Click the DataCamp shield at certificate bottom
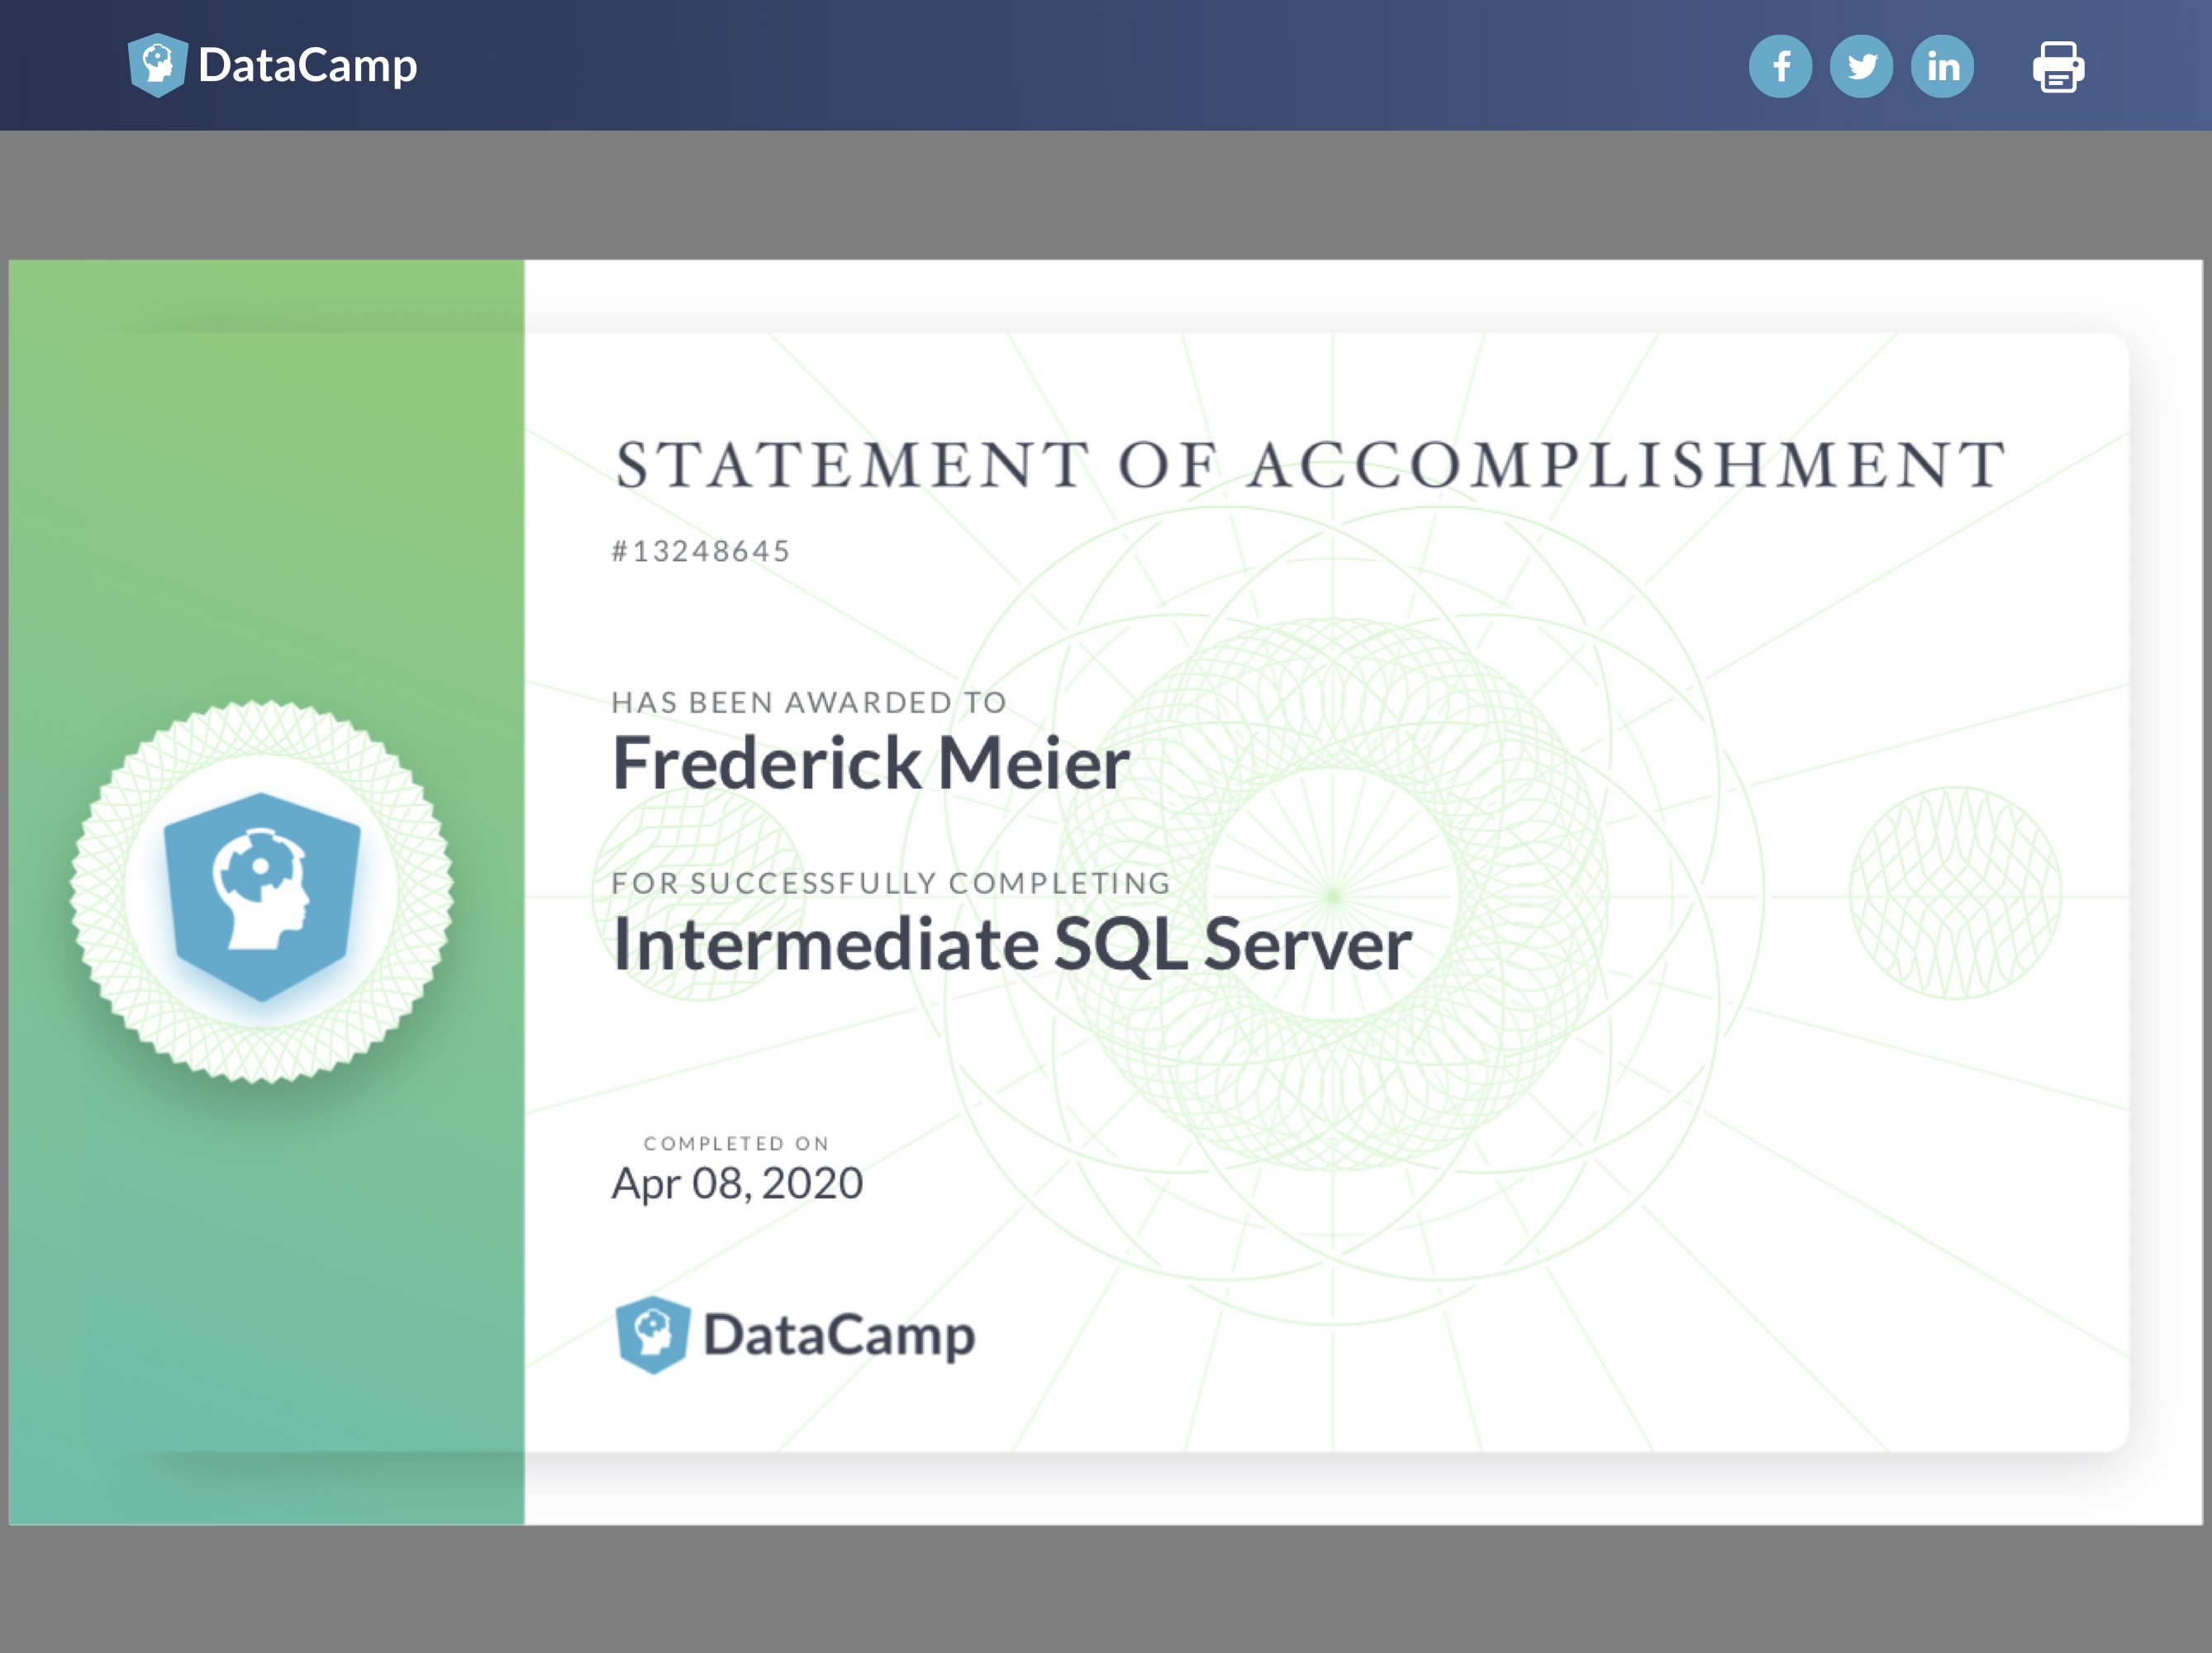 coord(652,1335)
